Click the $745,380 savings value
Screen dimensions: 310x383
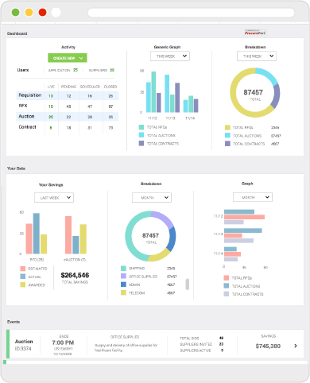[268, 346]
